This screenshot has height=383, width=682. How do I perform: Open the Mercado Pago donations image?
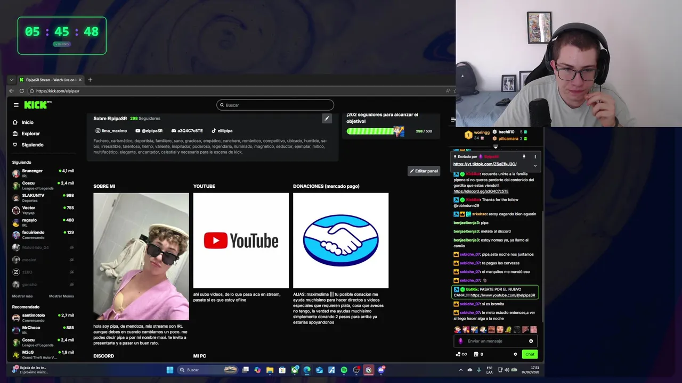click(x=340, y=240)
